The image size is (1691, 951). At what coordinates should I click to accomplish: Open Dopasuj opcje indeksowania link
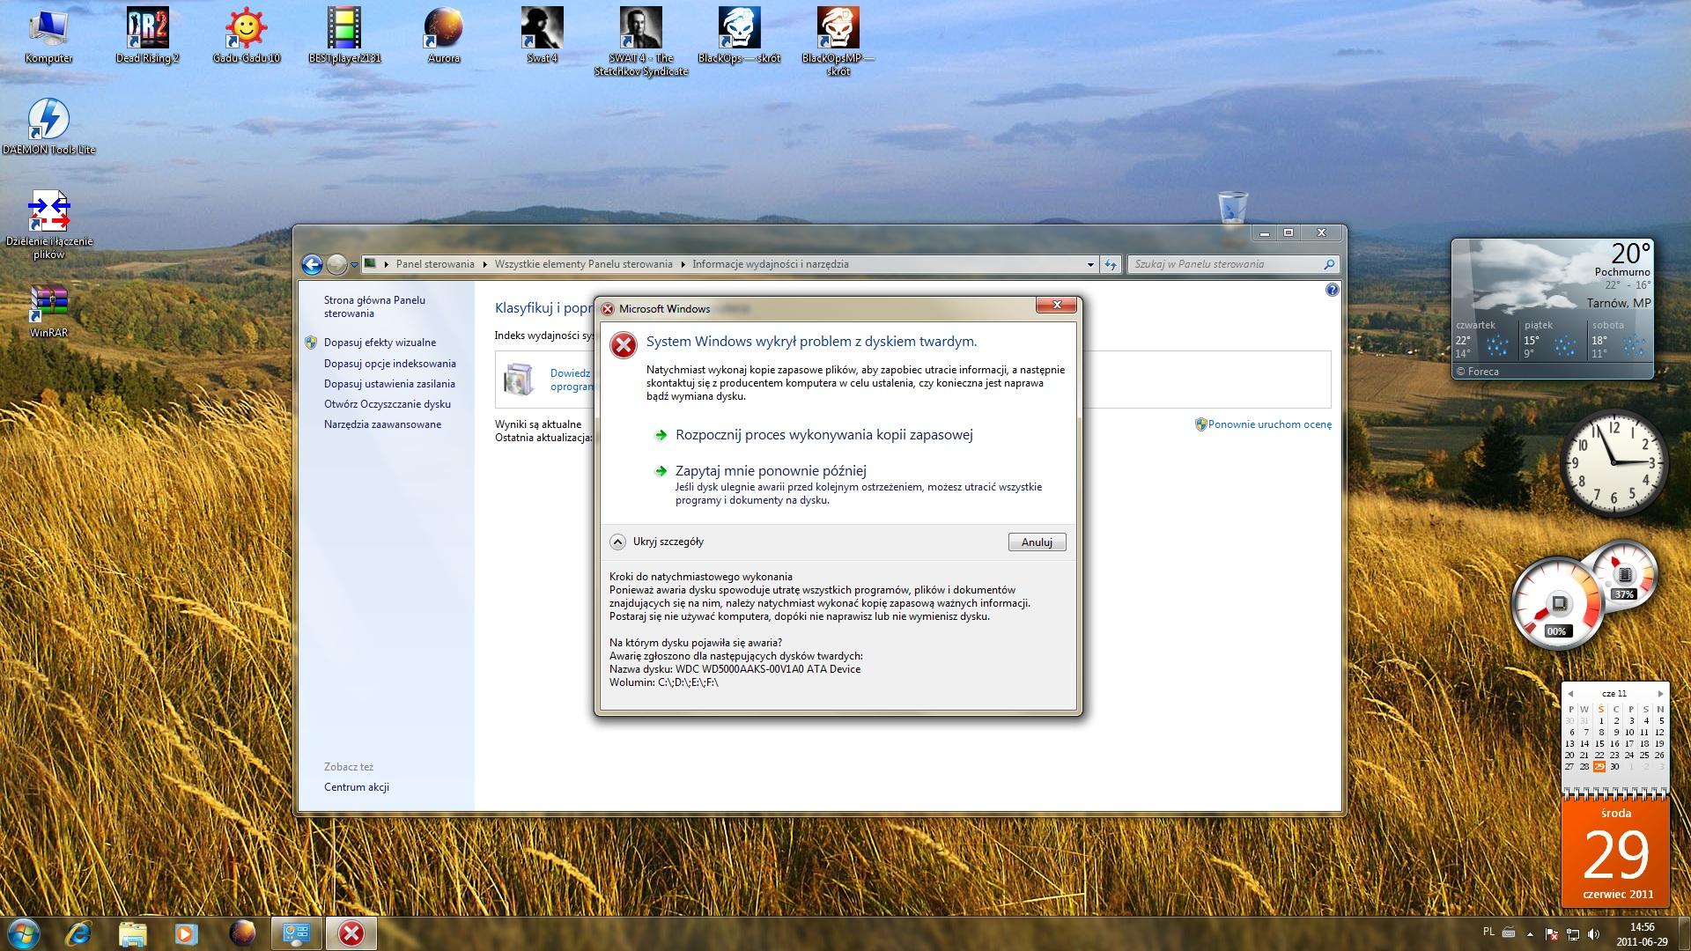[x=390, y=364]
